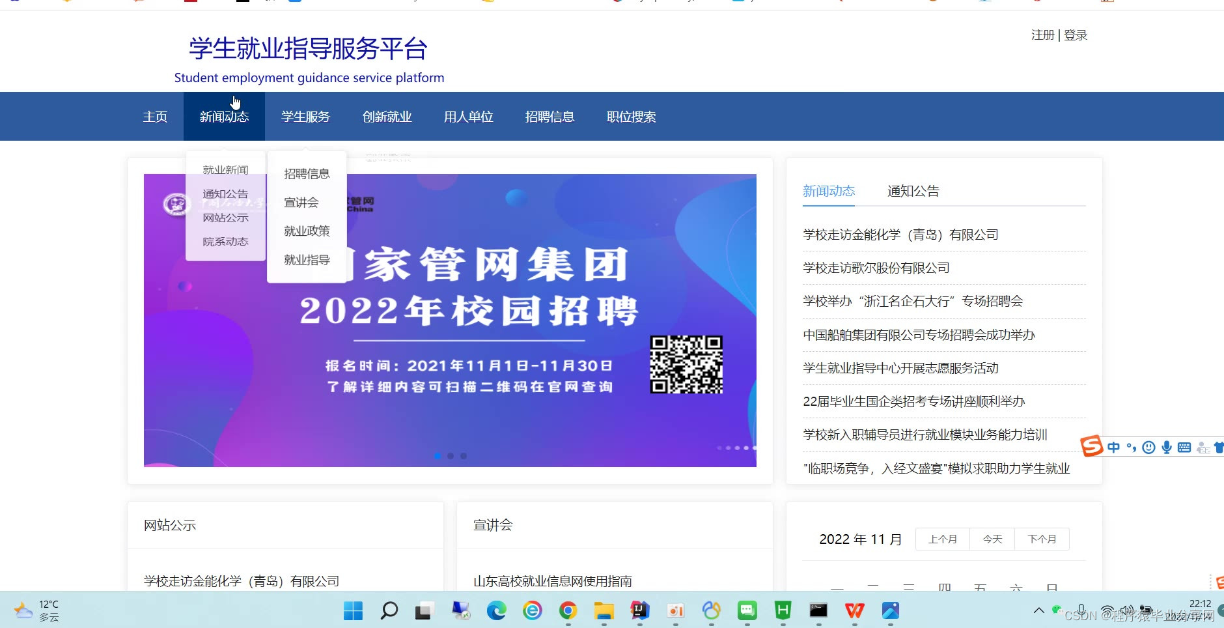Click the platform title 学生就业指导服务平台

pyautogui.click(x=308, y=49)
